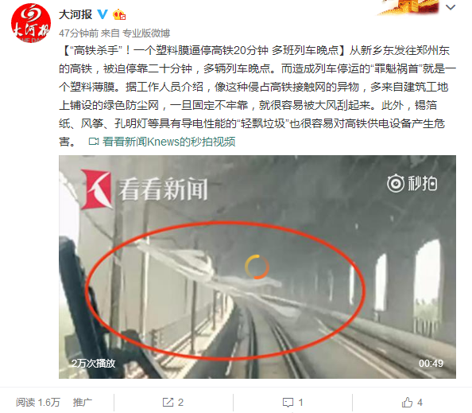Click the 看看新闻 logo watermark
Screen dimensions: 472x413
click(144, 189)
